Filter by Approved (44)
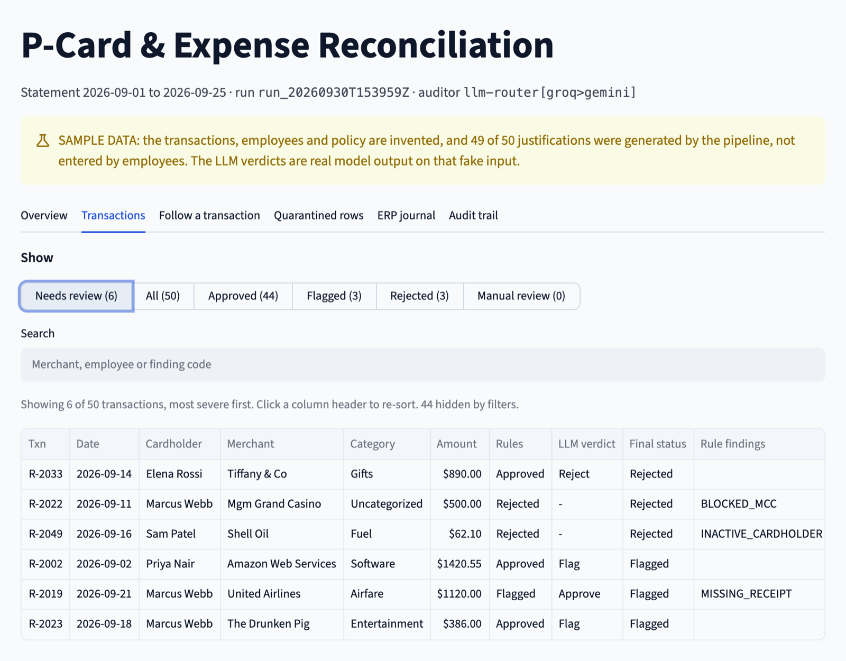The width and height of the screenshot is (846, 661). click(x=243, y=296)
